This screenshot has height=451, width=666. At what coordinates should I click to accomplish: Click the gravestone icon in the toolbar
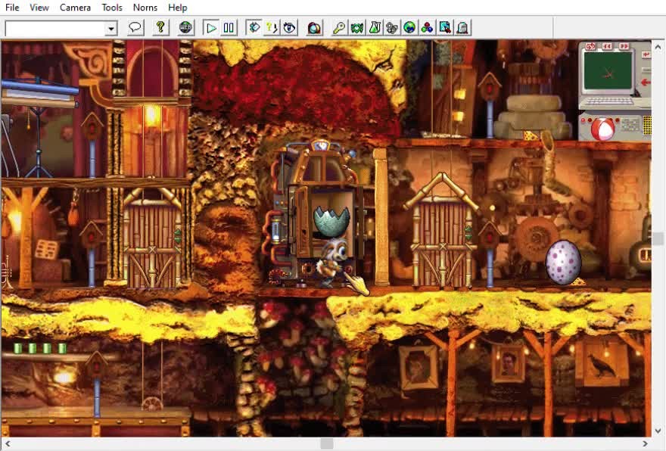click(x=462, y=28)
